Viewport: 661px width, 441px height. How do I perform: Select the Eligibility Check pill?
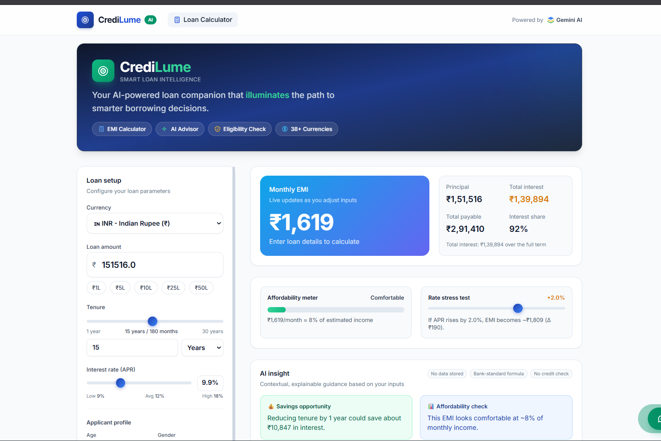pos(240,129)
